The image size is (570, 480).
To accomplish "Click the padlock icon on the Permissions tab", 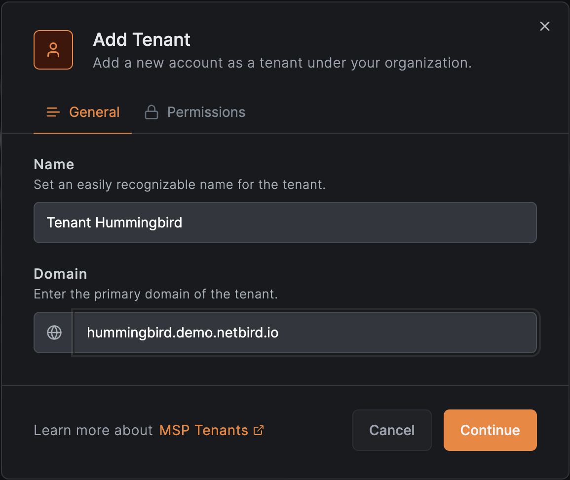I will (151, 112).
